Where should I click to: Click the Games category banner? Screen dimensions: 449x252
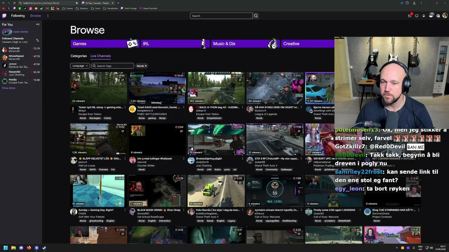pyautogui.click(x=105, y=44)
